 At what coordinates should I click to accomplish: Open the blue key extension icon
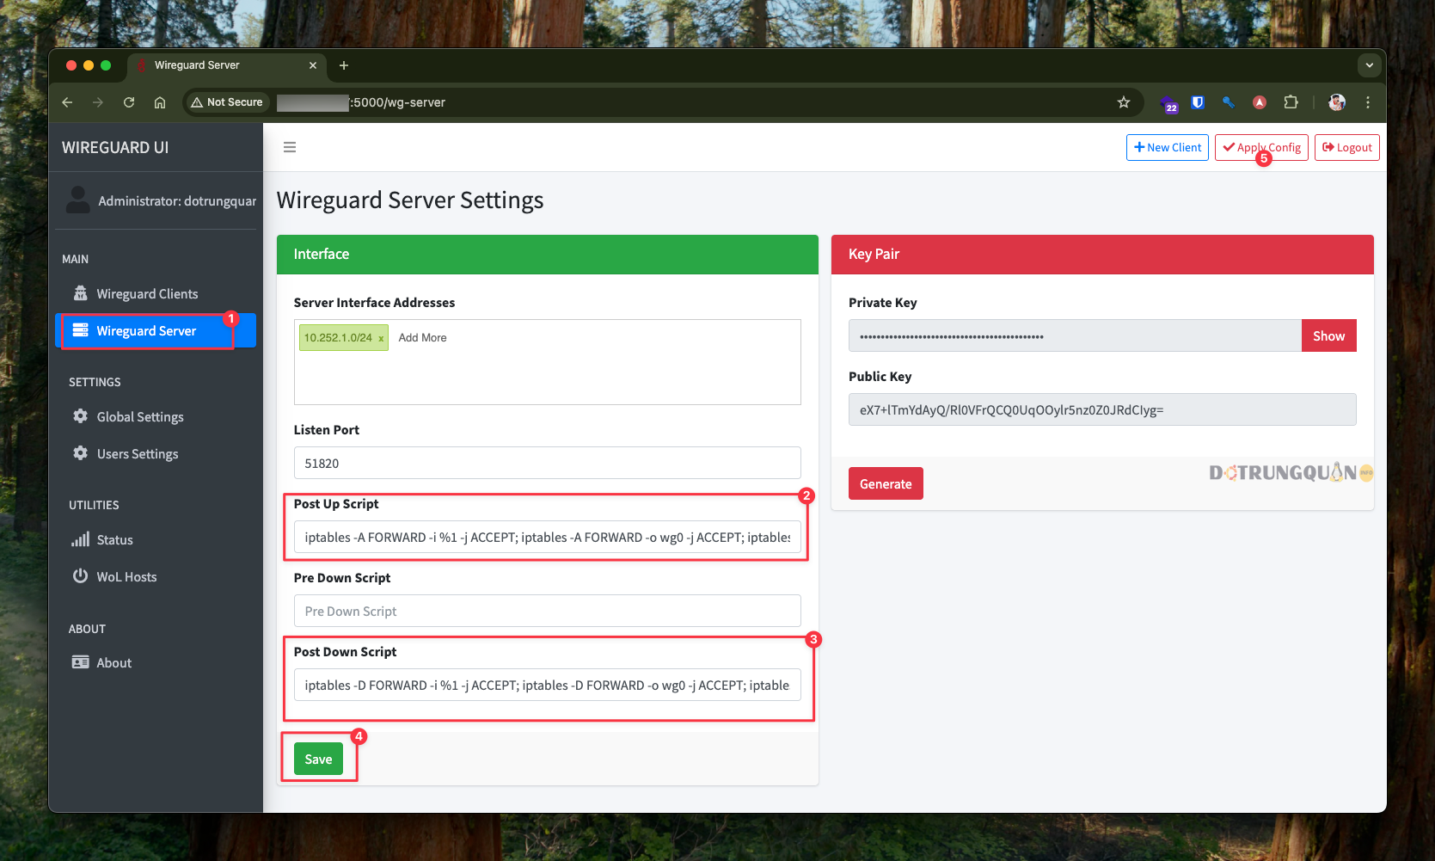tap(1229, 102)
